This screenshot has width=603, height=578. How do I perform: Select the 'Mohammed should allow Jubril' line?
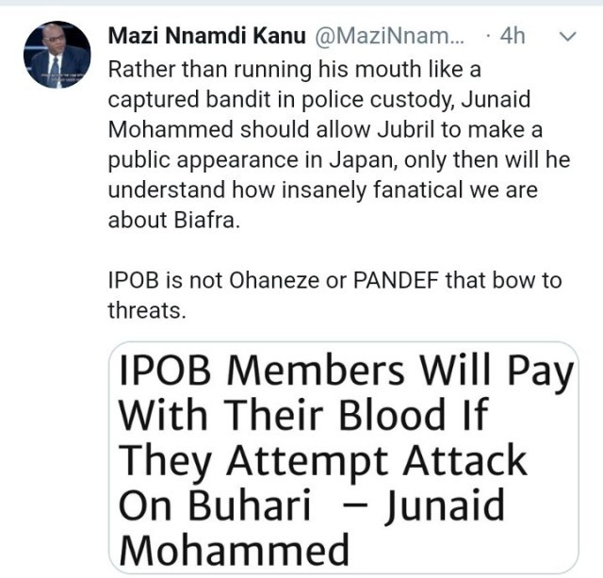pos(325,130)
